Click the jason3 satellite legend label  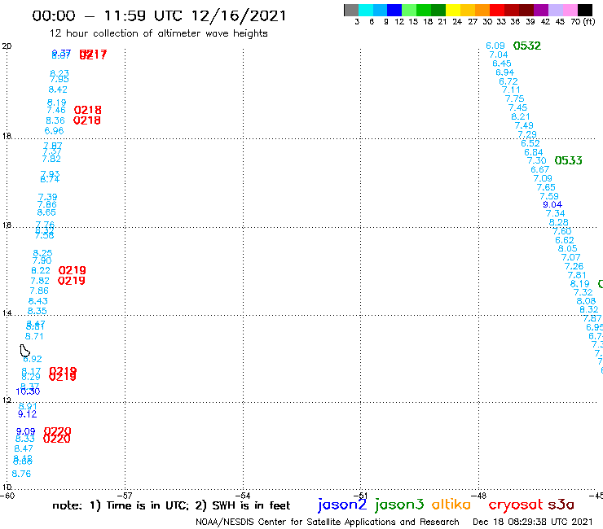coord(399,505)
